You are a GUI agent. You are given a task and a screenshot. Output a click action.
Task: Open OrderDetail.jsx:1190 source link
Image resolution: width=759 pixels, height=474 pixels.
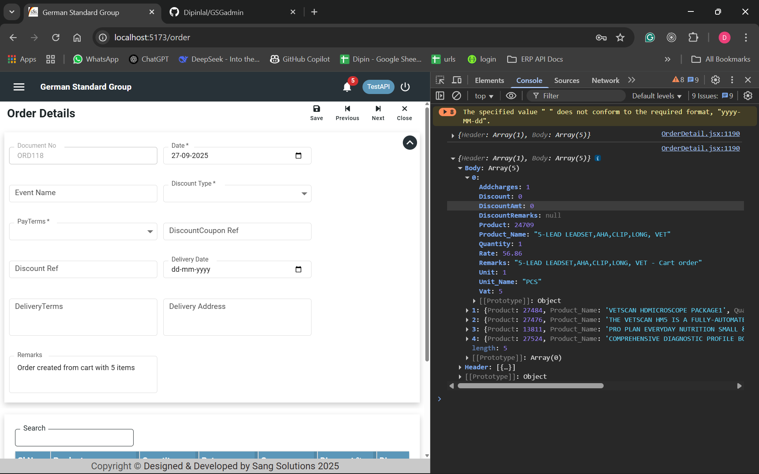pos(700,134)
